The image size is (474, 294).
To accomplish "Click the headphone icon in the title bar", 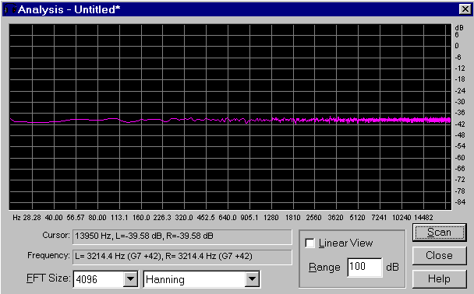I will (x=10, y=9).
